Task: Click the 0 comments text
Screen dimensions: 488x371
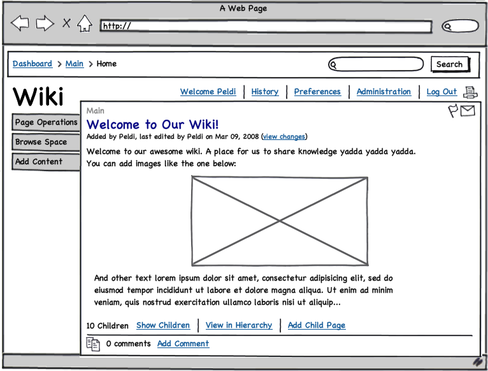Action: coord(128,344)
